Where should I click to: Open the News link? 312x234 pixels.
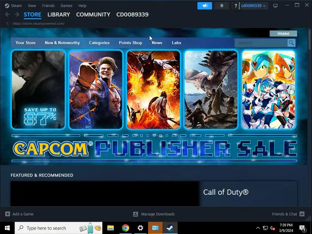pos(157,43)
